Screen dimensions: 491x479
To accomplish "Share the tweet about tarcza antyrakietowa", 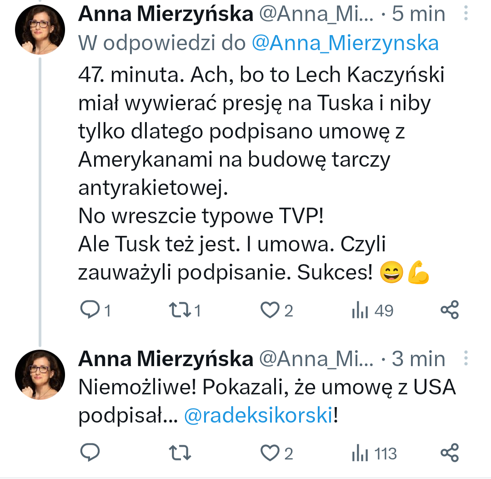I will pos(450,310).
